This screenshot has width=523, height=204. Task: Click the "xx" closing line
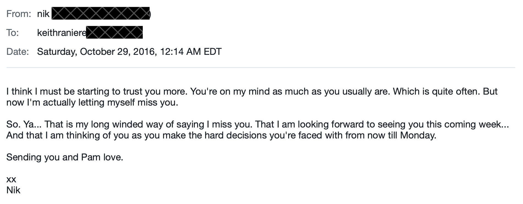coord(11,180)
